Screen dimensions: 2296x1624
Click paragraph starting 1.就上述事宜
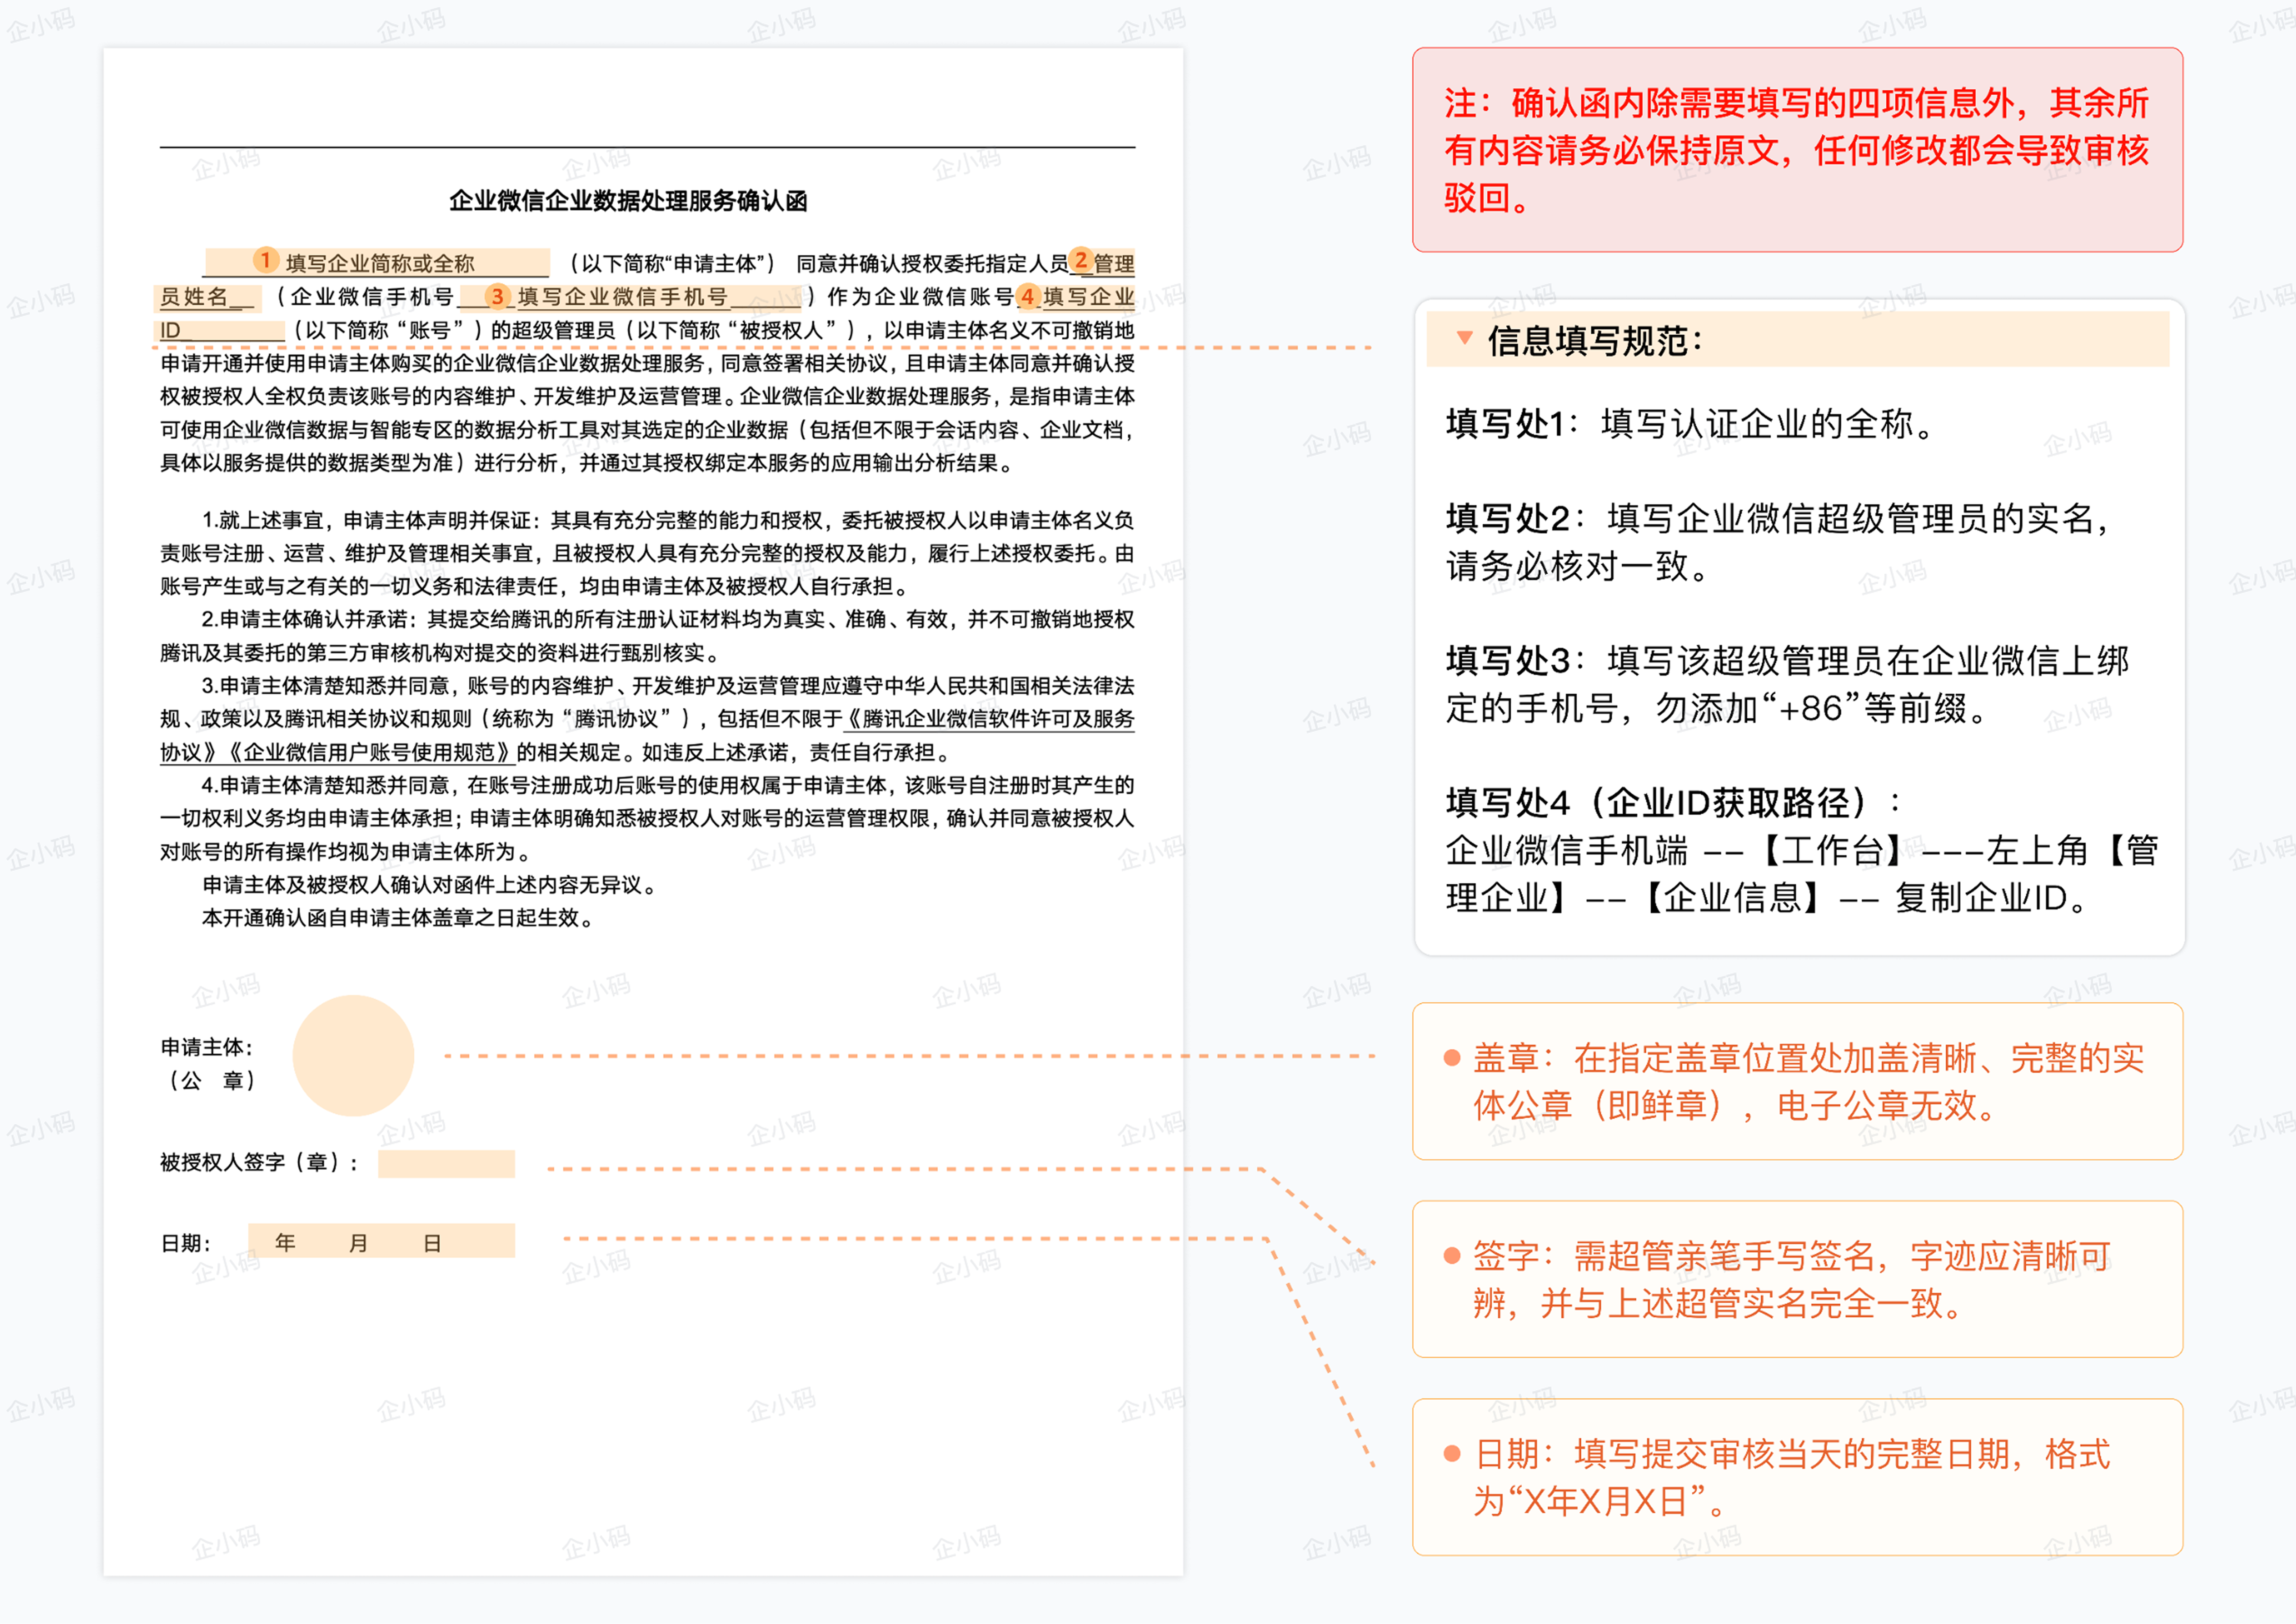point(647,553)
